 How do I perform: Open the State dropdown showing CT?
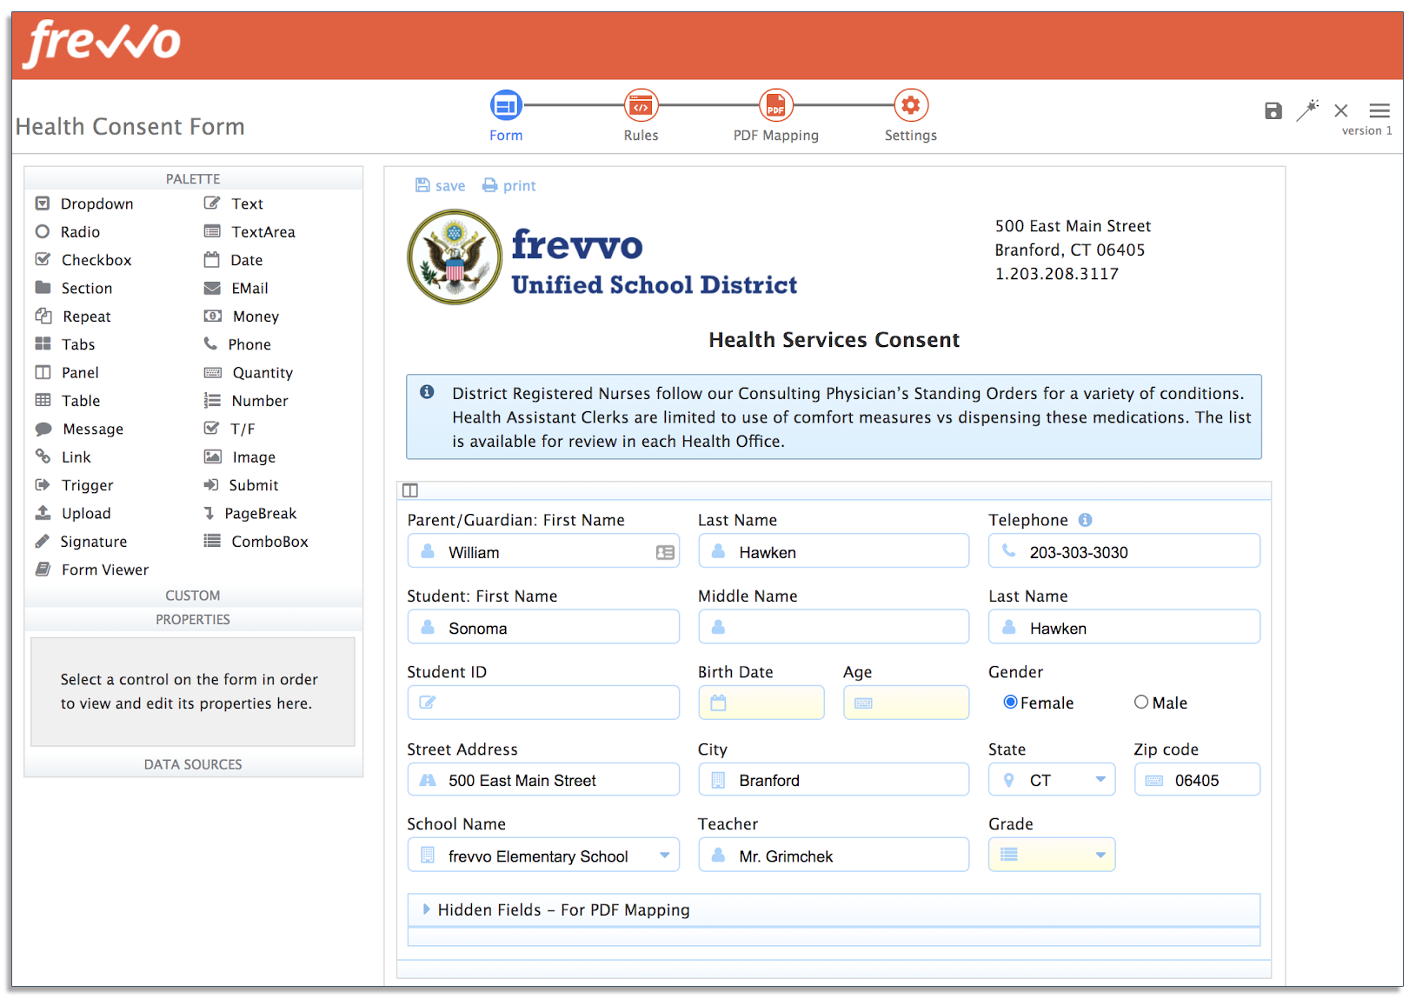(1052, 780)
